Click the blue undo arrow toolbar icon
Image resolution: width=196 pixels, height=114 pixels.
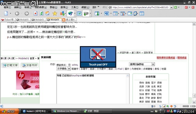[x=107, y=13]
